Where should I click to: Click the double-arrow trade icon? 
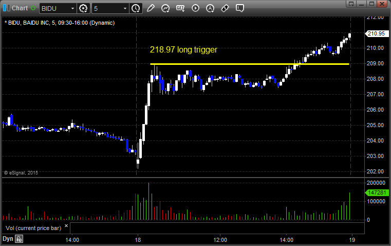(225, 8)
